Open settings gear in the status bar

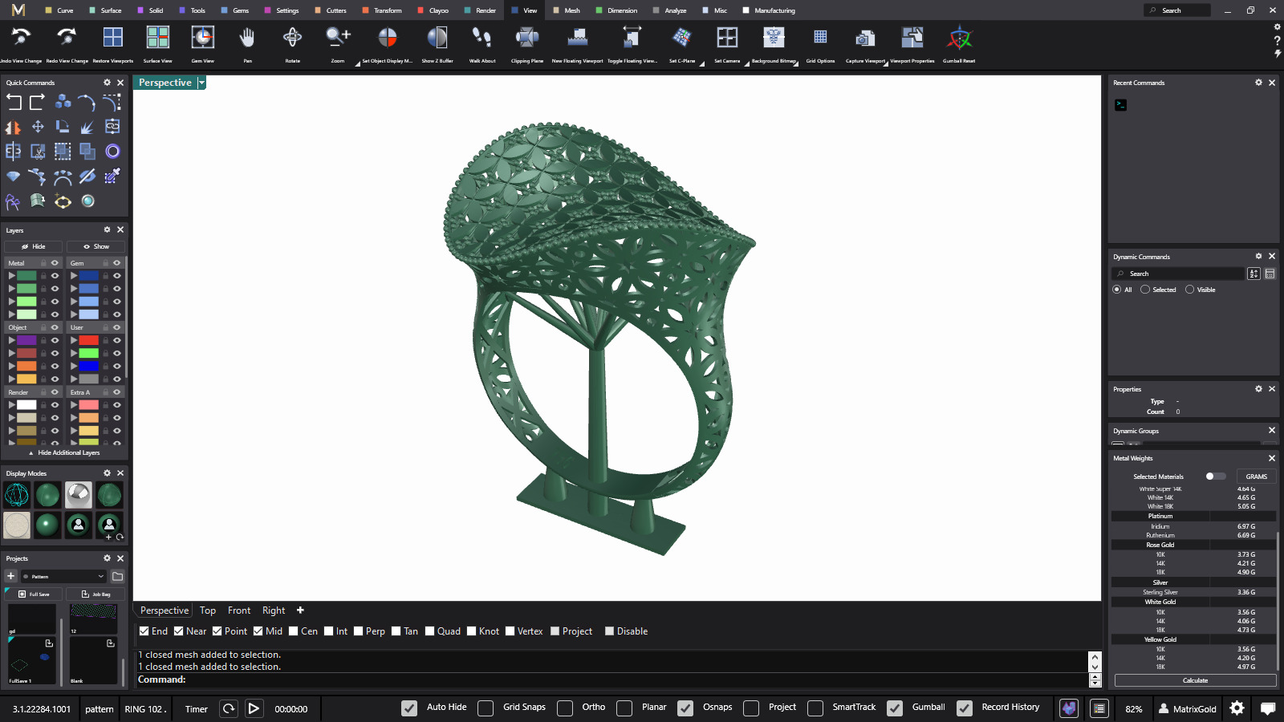1237,708
